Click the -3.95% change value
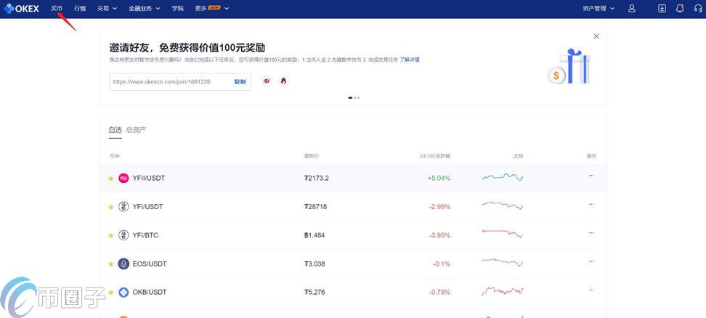Screen dimensions: 706x318 click(x=439, y=235)
